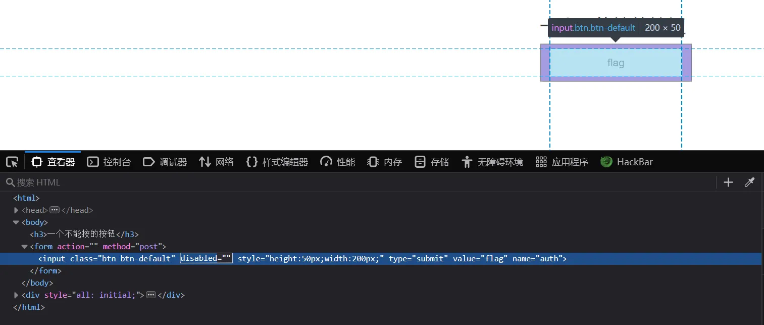The width and height of the screenshot is (764, 325).
Task: Collapse the form element node
Action: point(24,247)
